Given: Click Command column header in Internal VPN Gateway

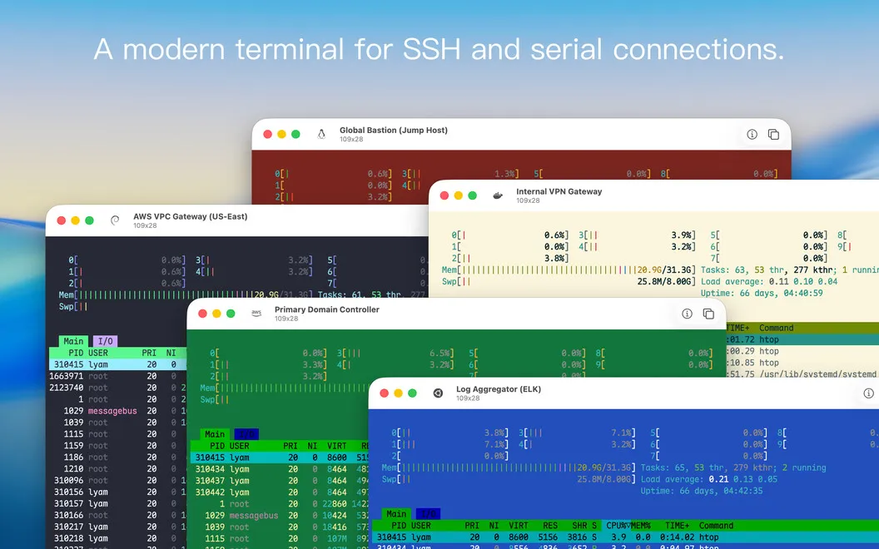Looking at the screenshot, I should (777, 328).
